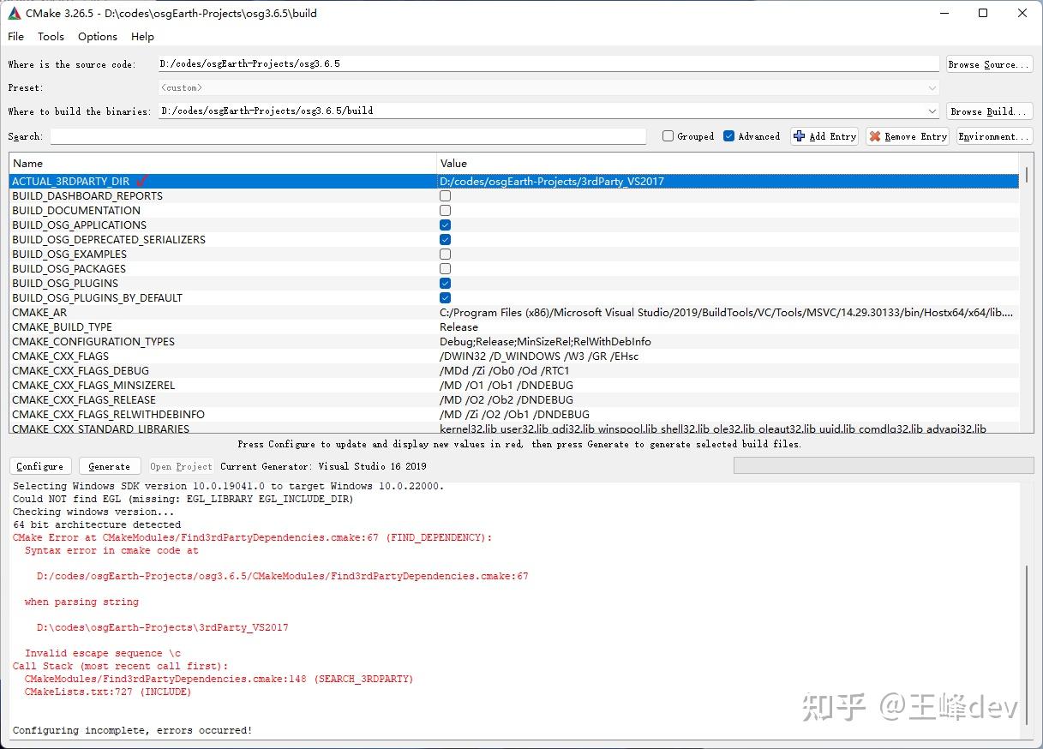Toggle BUILD_DASHBOARD_REPORTS checkbox
This screenshot has height=749, width=1043.
[x=445, y=195]
